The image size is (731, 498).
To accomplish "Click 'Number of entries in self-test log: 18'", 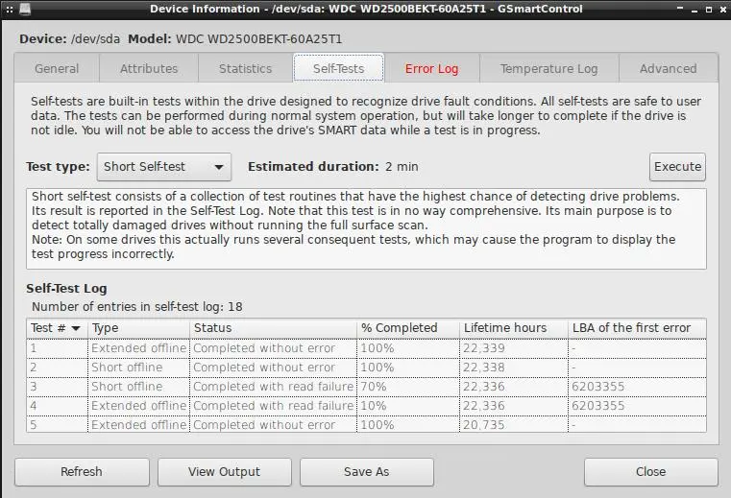I will point(137,306).
